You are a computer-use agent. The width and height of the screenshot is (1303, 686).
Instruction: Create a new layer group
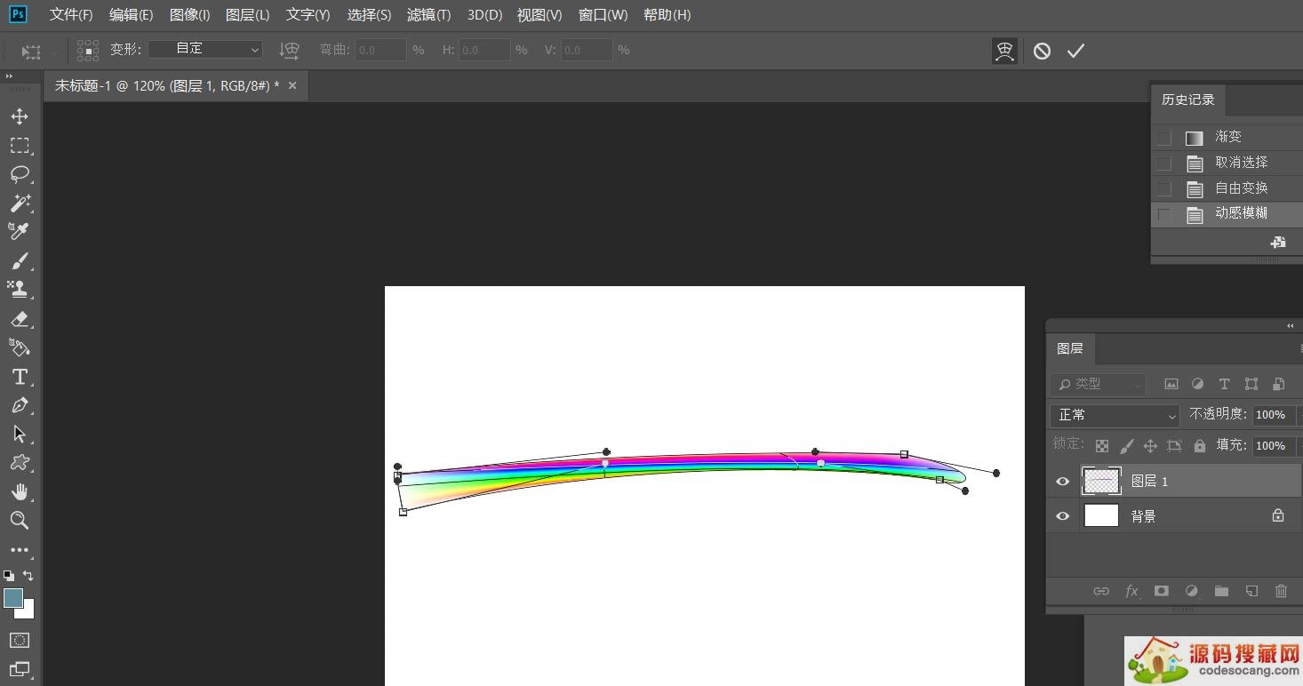coord(1221,591)
